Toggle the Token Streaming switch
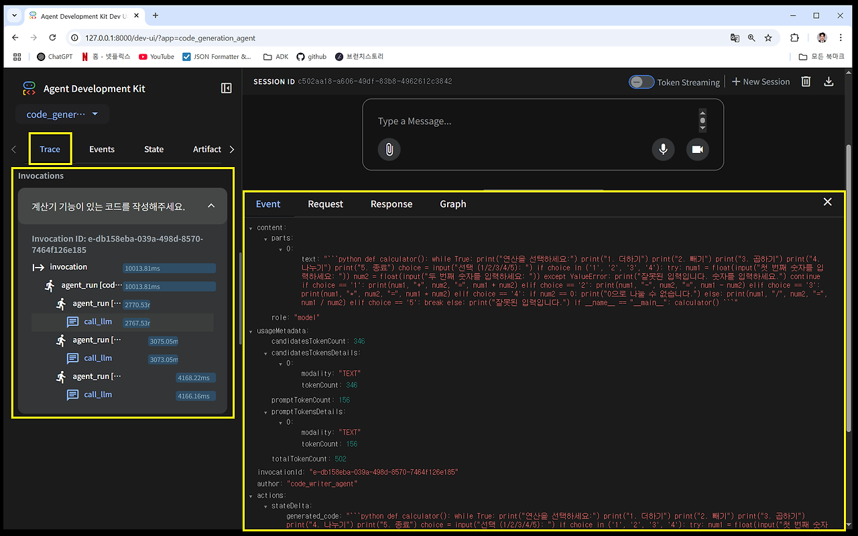 pos(641,82)
